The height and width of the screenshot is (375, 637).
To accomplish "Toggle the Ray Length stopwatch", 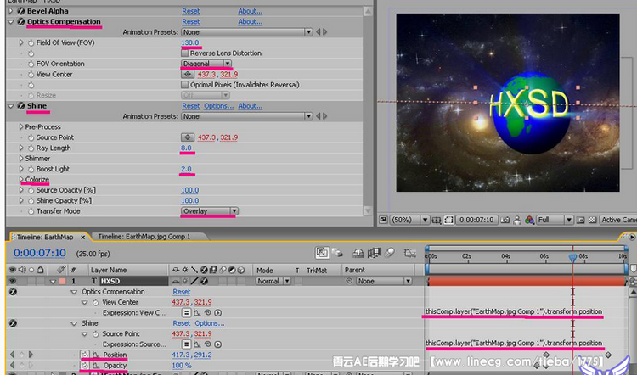I will (x=31, y=148).
